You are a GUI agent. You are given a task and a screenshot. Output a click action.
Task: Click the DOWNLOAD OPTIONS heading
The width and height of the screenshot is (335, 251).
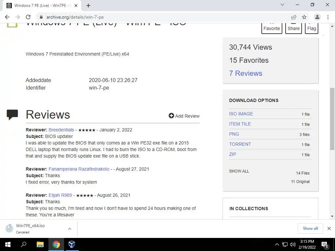pos(254,100)
